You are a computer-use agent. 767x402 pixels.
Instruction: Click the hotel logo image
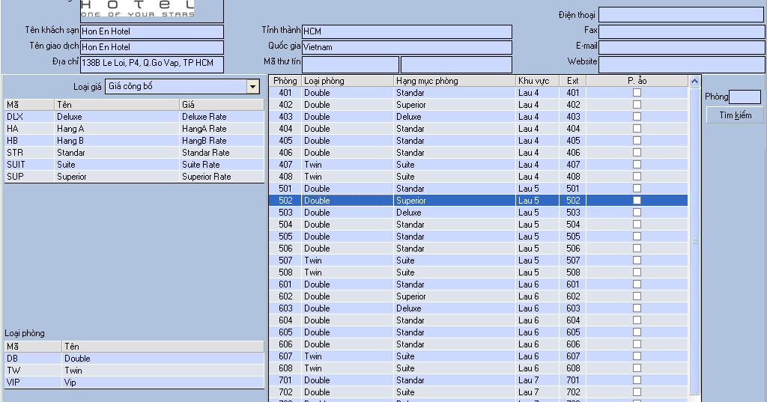[138, 9]
